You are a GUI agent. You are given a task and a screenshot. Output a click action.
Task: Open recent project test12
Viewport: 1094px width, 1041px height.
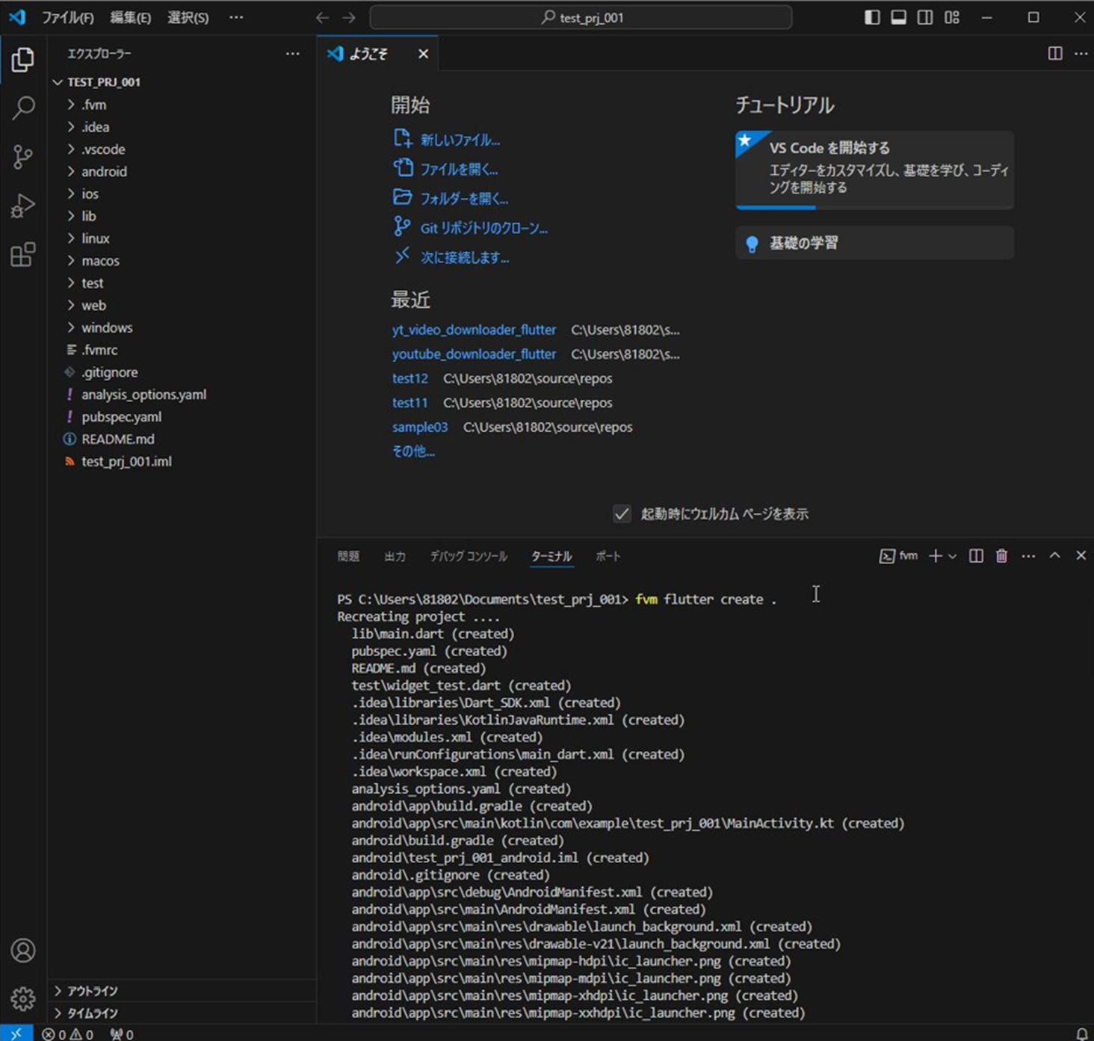pyautogui.click(x=410, y=378)
